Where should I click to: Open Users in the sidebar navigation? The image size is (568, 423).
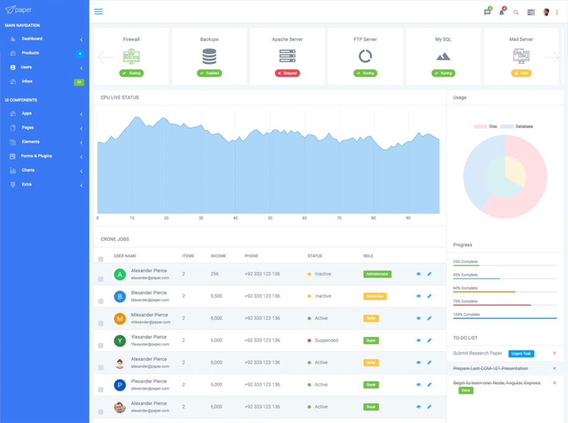point(27,67)
